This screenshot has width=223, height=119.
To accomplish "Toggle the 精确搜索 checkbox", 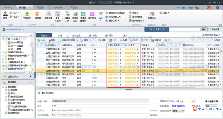I will (210, 29).
